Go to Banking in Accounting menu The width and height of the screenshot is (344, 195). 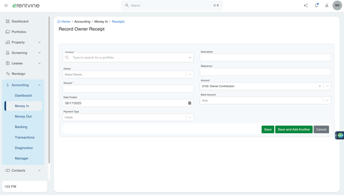[21, 127]
